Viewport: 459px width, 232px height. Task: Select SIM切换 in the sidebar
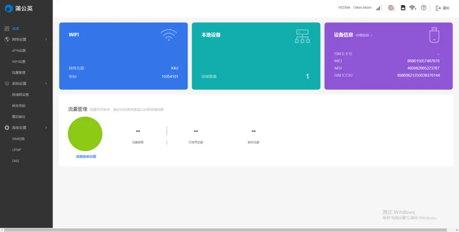[x=18, y=139]
